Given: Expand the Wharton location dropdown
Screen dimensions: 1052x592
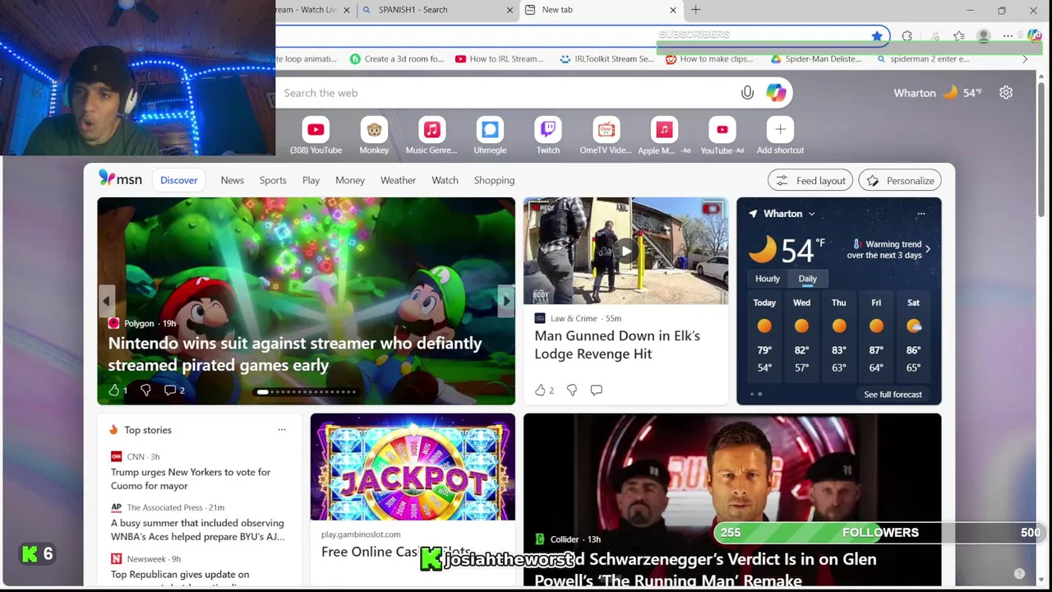Looking at the screenshot, I should [x=811, y=214].
